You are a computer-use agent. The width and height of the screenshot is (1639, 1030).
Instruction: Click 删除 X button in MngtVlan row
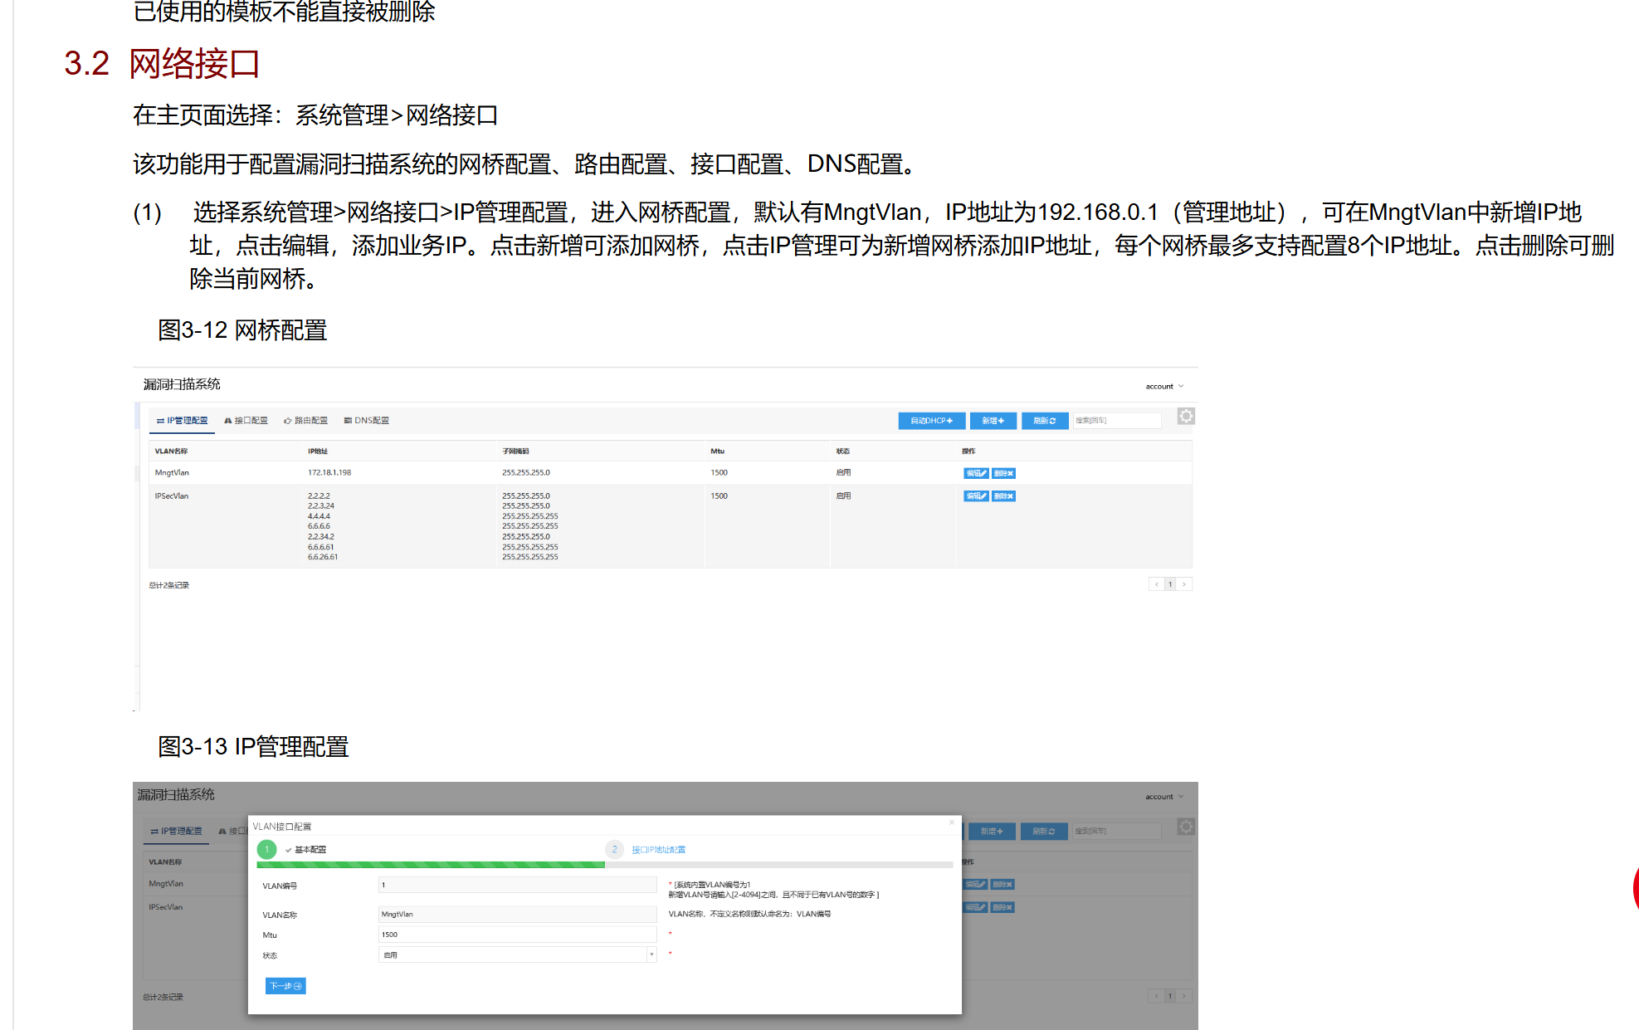coord(1003,473)
